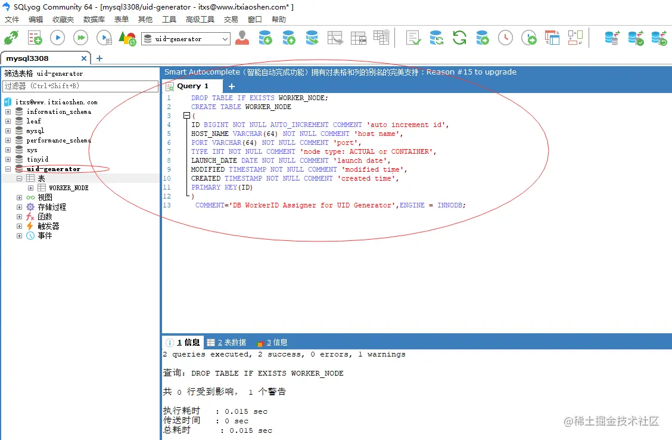Click the colored shapes refresh icon
The height and width of the screenshot is (440, 672).
(127, 38)
